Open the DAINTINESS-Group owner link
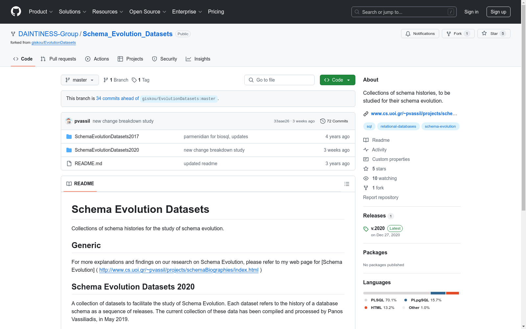The image size is (526, 329). (x=48, y=34)
